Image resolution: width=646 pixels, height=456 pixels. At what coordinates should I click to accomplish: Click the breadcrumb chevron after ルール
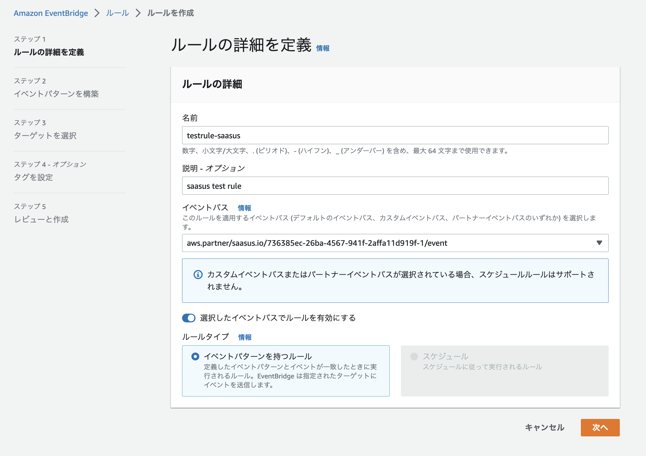tap(138, 13)
